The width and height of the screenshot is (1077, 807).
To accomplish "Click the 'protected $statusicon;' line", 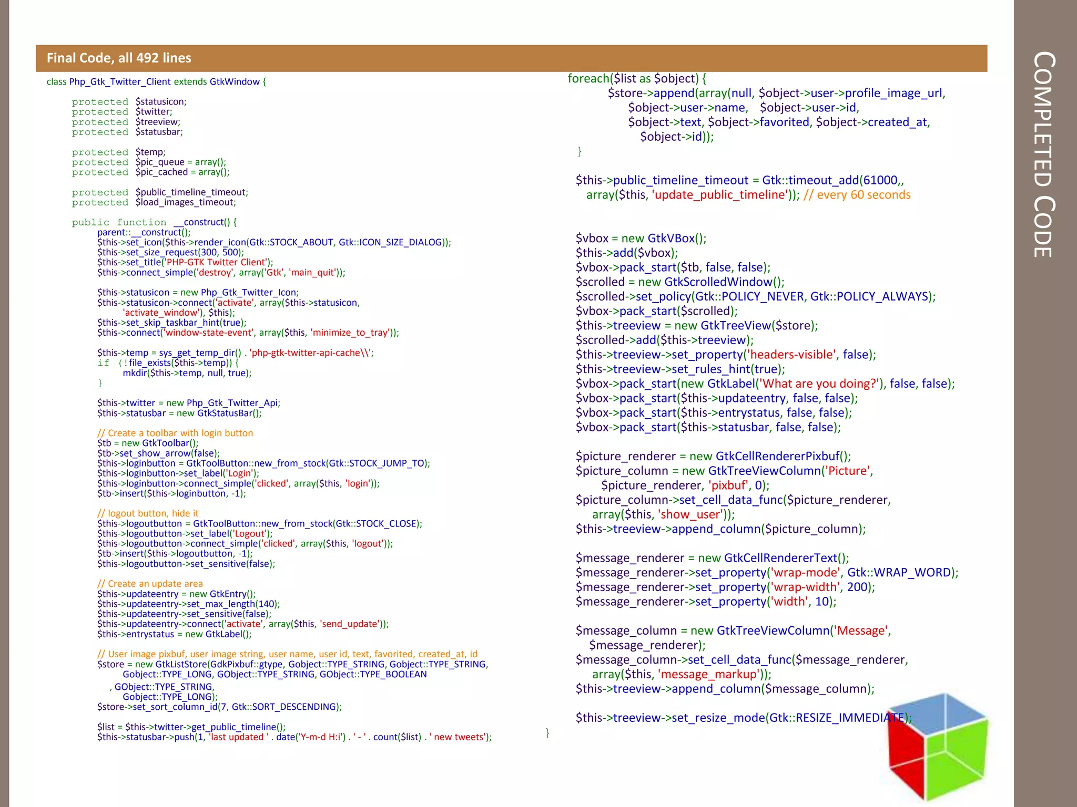I will click(129, 102).
